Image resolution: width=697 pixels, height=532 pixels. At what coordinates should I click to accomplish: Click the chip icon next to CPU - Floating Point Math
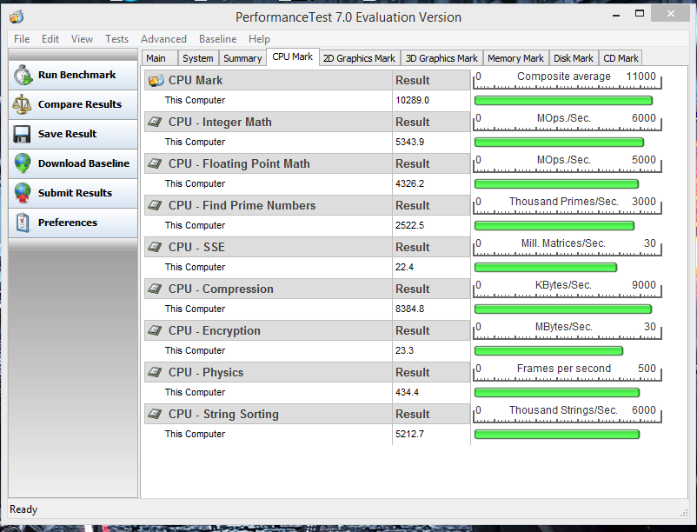pyautogui.click(x=155, y=163)
